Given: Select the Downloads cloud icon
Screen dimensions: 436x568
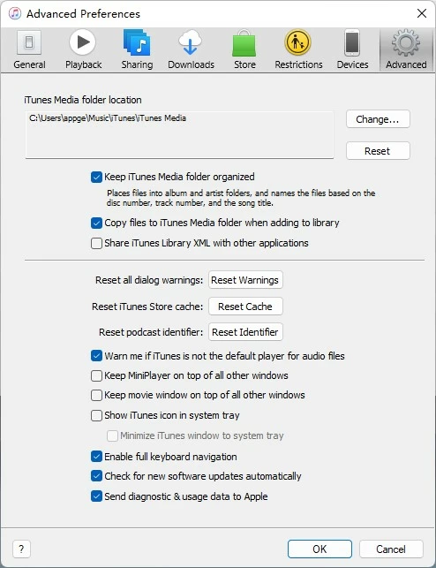Looking at the screenshot, I should coord(191,42).
